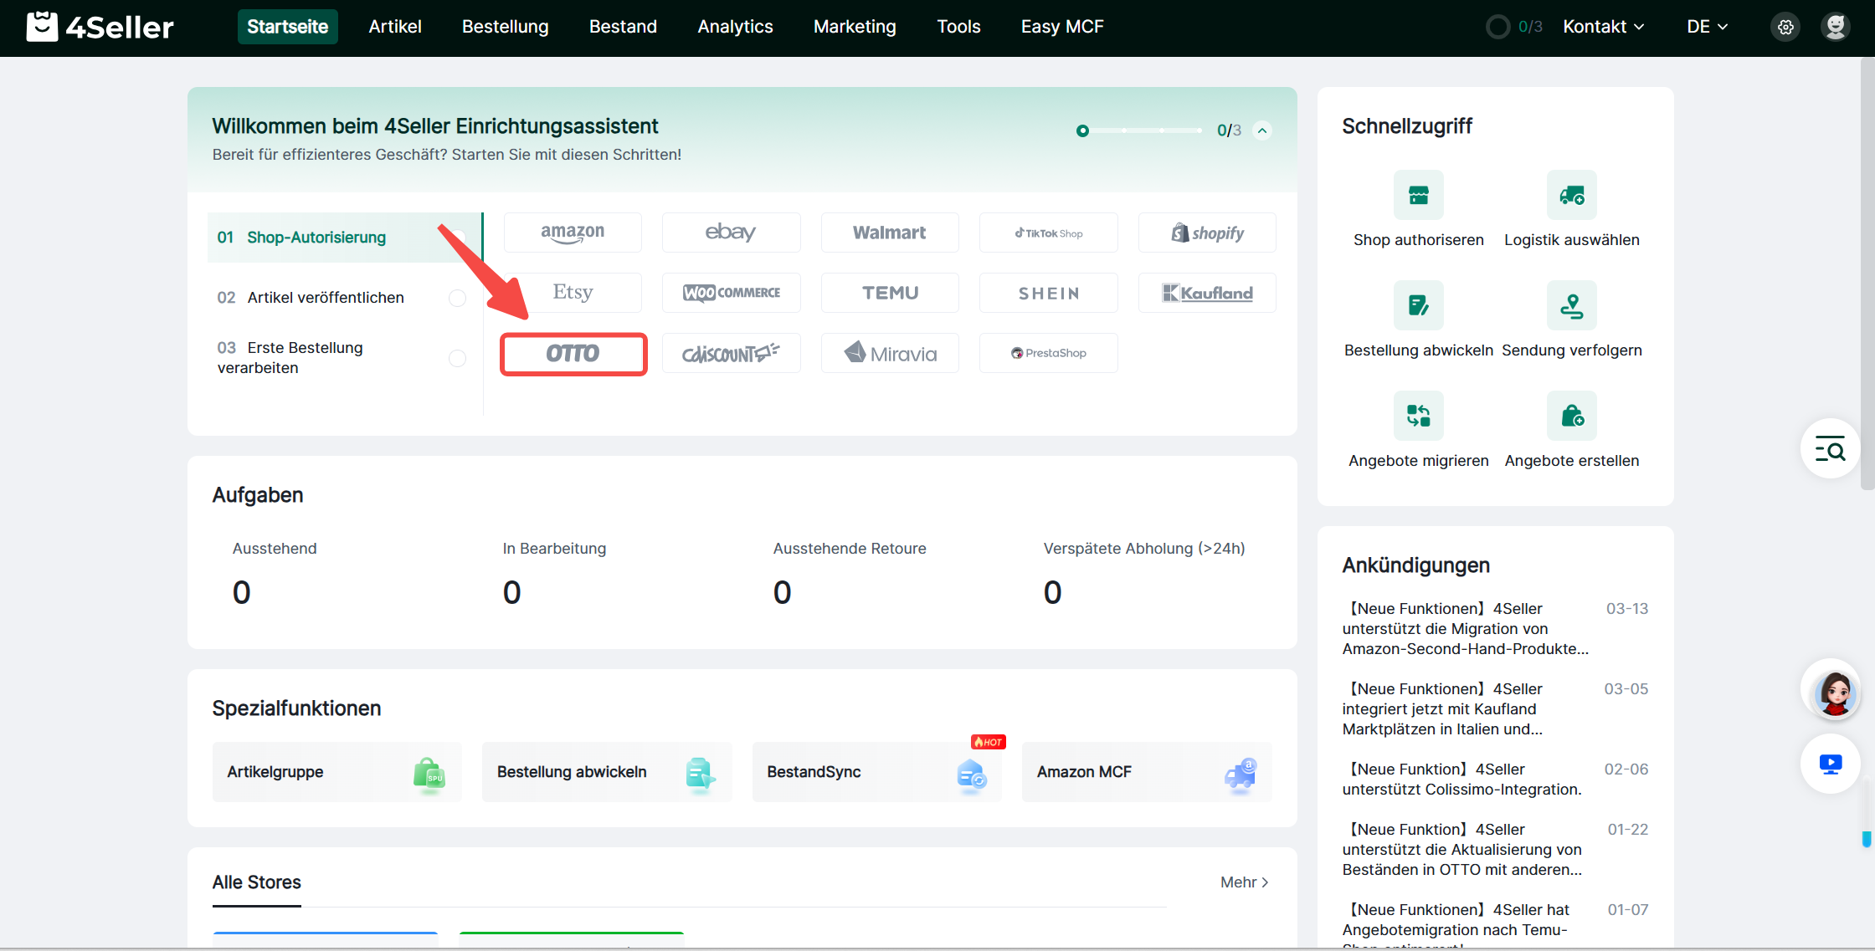The image size is (1875, 951).
Task: Click the Mehr link
Action: coord(1244,882)
